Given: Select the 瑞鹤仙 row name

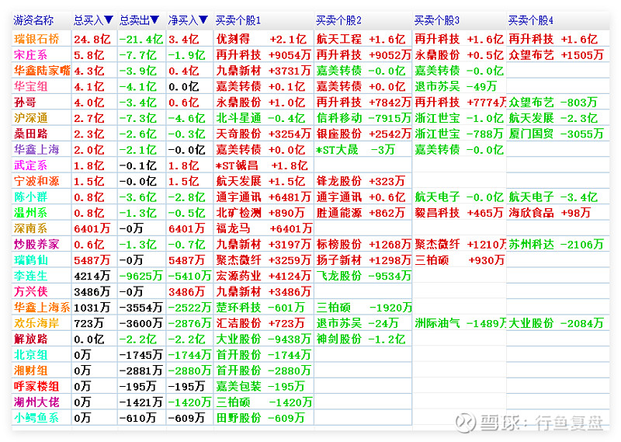Looking at the screenshot, I should 30,260.
